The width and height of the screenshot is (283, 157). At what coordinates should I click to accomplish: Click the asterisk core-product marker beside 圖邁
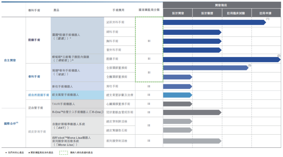pyautogui.click(x=70, y=38)
